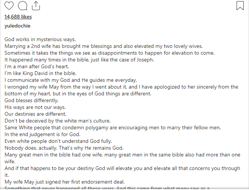
Task: Click the line "God blesses differently."
Action: click(x=32, y=100)
